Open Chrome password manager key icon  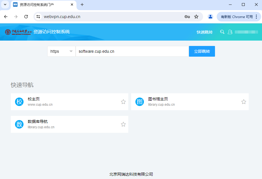[x=187, y=17]
